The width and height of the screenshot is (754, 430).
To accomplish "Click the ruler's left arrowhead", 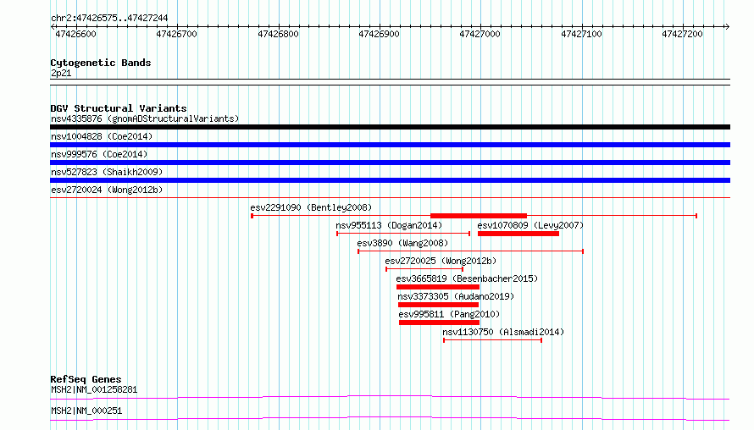I will 53,27.
